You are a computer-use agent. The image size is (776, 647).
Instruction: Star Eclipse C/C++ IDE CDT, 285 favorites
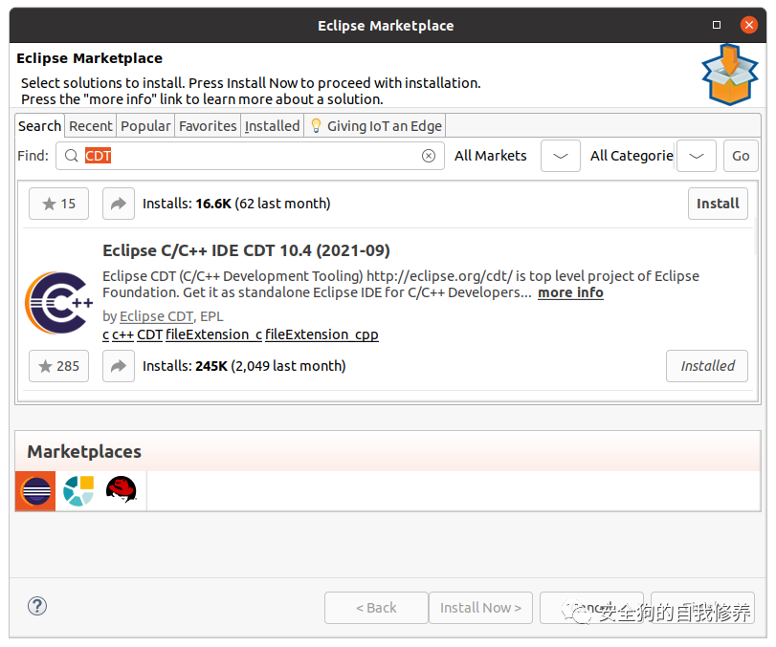click(58, 366)
